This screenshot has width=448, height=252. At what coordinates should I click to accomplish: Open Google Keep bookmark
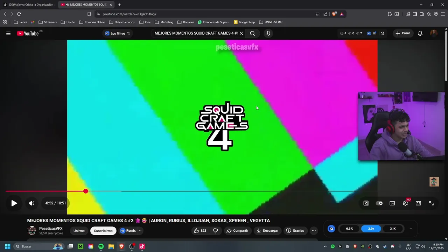(x=244, y=22)
